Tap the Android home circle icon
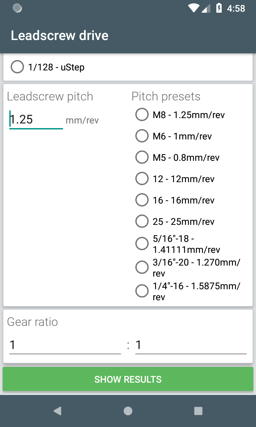 [128, 411]
